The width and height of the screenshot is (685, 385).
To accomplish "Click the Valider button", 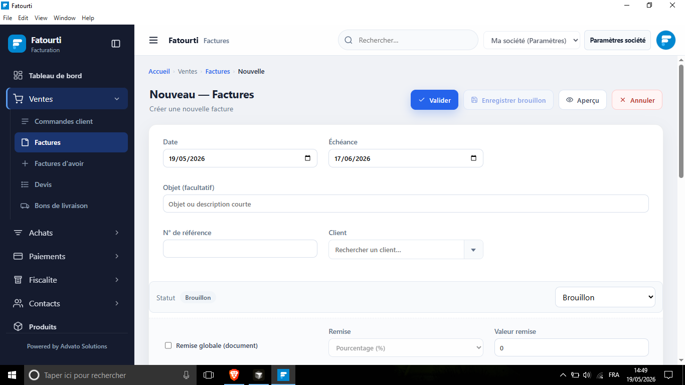I will [434, 100].
